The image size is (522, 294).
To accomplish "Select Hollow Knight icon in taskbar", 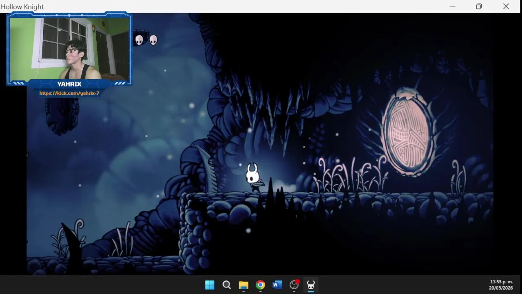I will (x=311, y=285).
